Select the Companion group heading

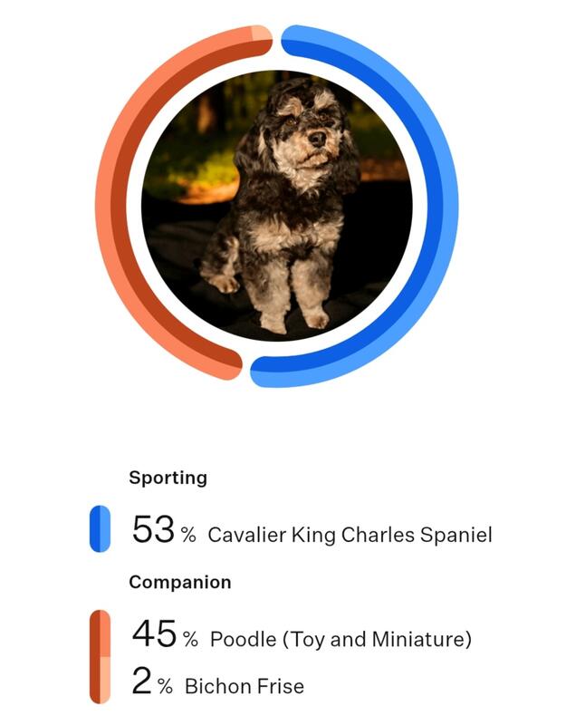[179, 582]
